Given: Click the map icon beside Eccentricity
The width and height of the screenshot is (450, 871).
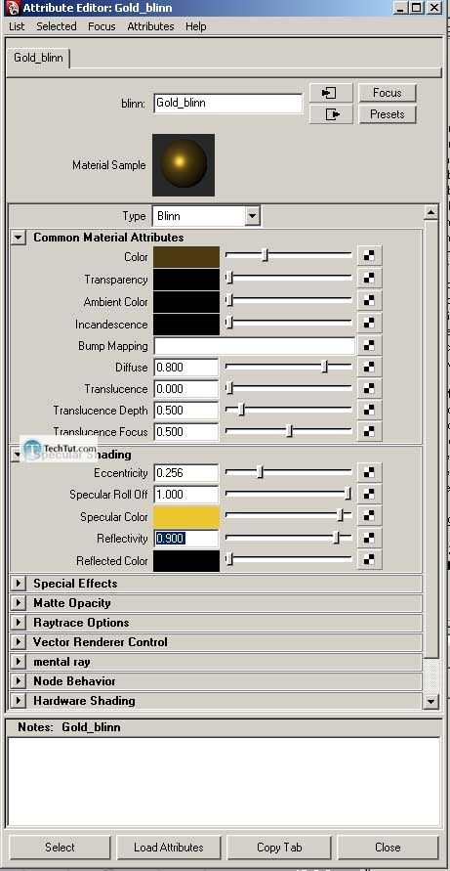Looking at the screenshot, I should pyautogui.click(x=369, y=473).
